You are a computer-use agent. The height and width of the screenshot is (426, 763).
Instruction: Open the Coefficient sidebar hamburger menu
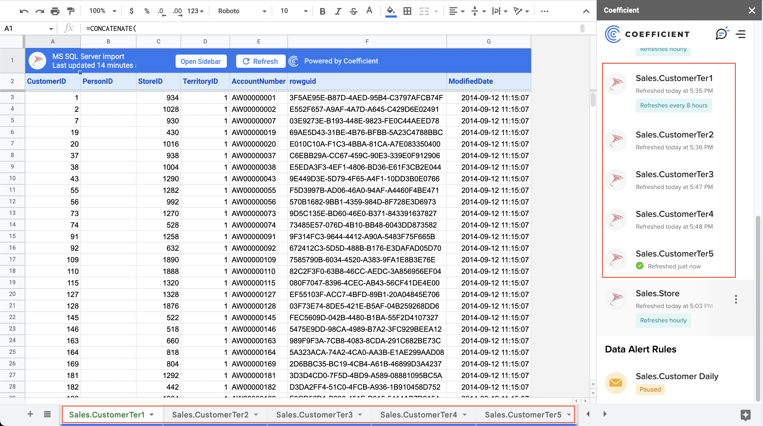pyautogui.click(x=740, y=34)
